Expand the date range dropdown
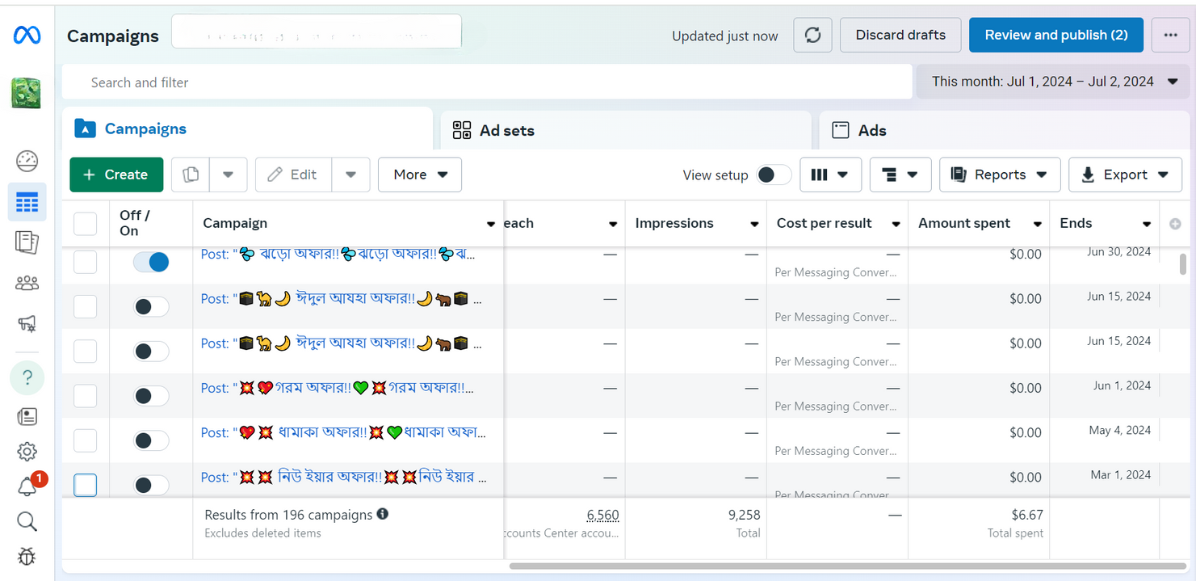The image size is (1196, 581). tap(1054, 82)
